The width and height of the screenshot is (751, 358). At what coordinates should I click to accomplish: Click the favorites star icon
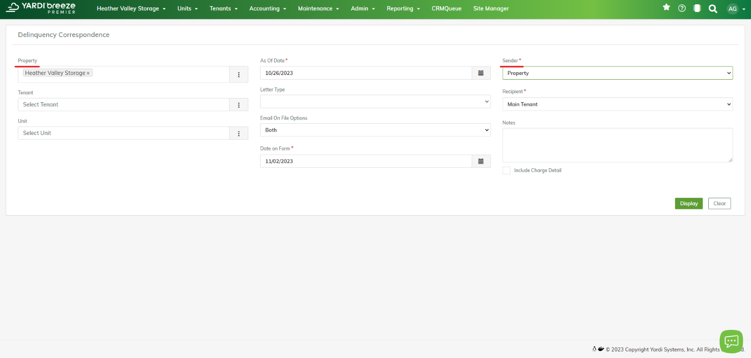click(666, 7)
